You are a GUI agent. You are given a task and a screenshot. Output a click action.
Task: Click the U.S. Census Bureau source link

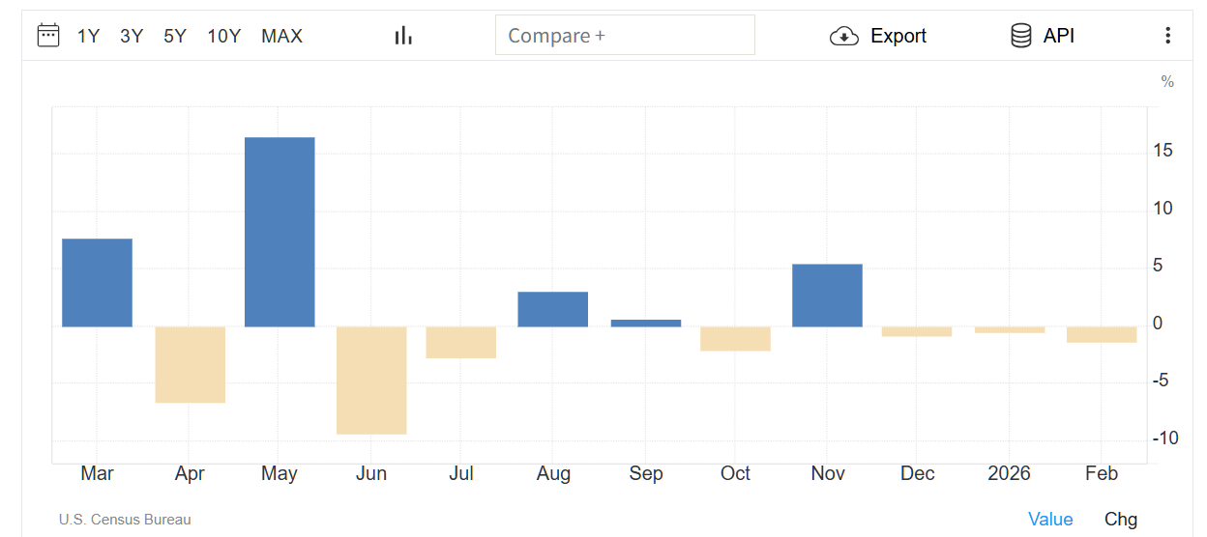pos(125,520)
